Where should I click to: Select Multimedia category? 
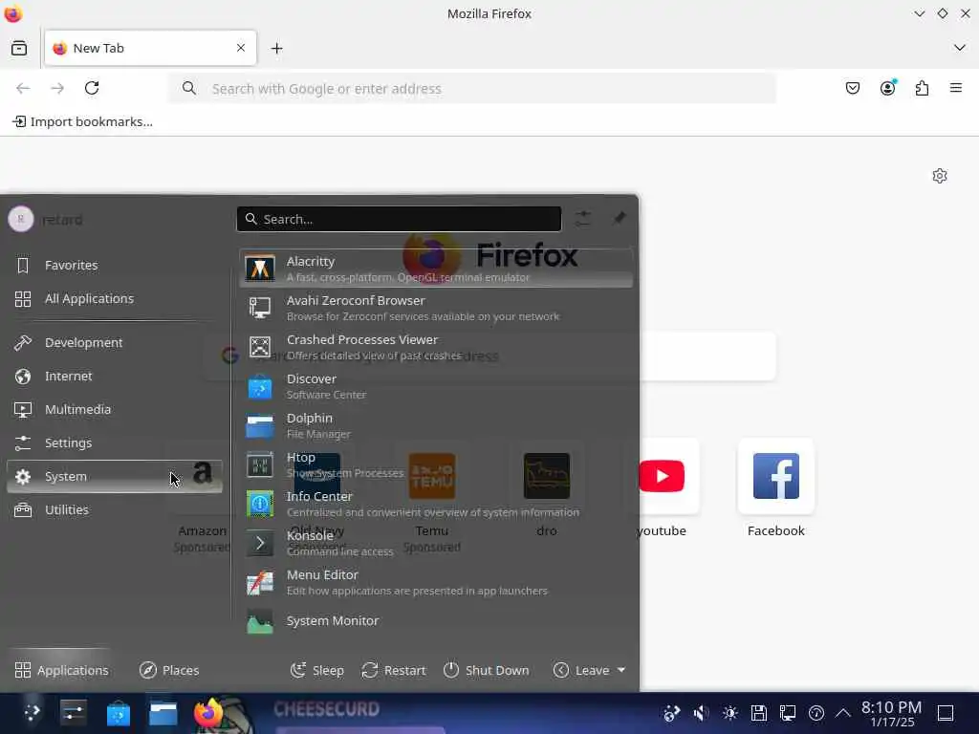[x=115, y=409]
